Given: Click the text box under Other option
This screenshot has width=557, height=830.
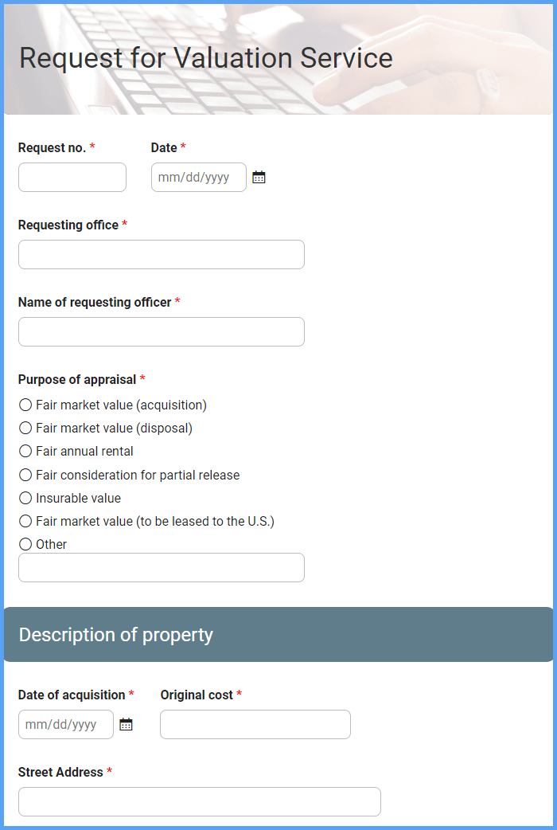Looking at the screenshot, I should tap(162, 567).
